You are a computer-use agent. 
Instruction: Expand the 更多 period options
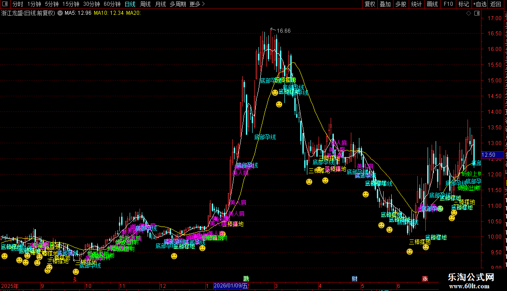pos(197,4)
